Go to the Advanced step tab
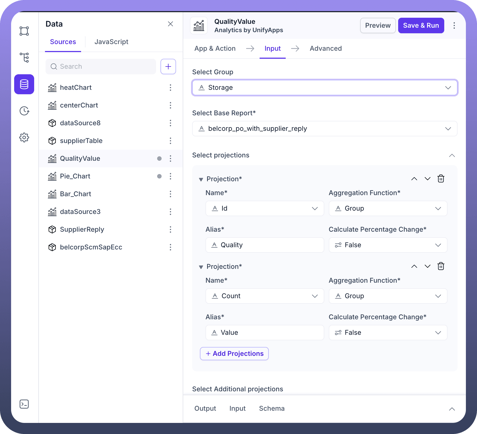 326,48
